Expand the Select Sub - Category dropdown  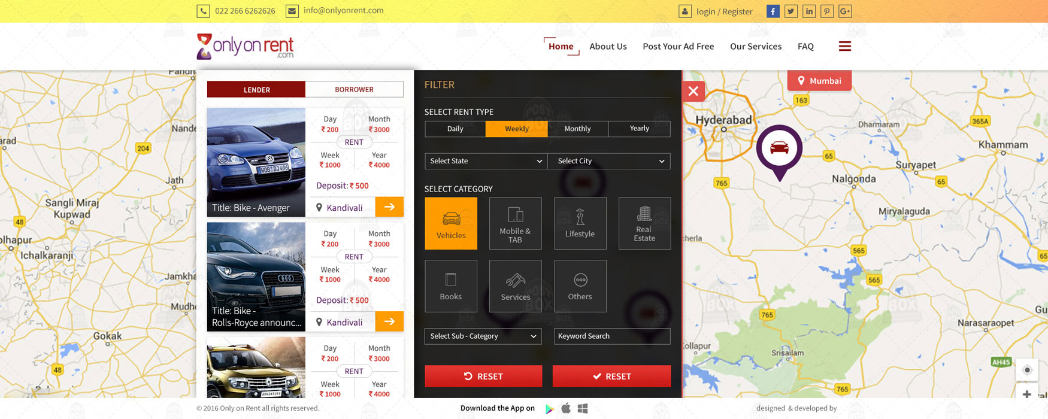(483, 336)
